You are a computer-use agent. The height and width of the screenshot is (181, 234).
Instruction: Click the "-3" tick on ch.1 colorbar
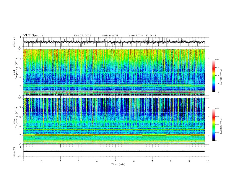pos(218,59)
